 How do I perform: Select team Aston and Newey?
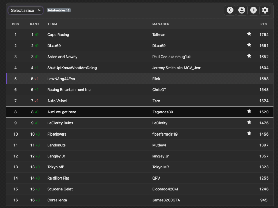point(63,57)
